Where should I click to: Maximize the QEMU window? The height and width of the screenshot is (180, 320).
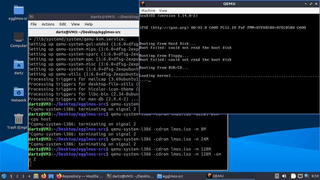(x=311, y=4)
